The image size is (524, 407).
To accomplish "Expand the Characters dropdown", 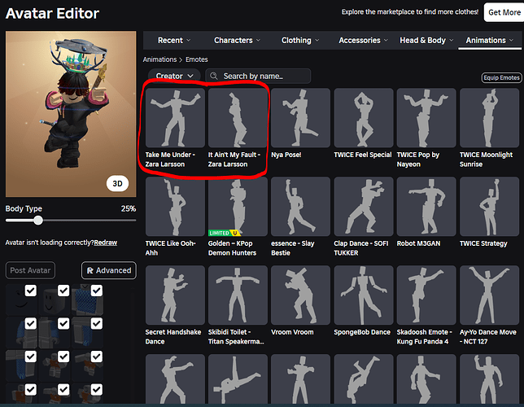I will click(x=237, y=41).
